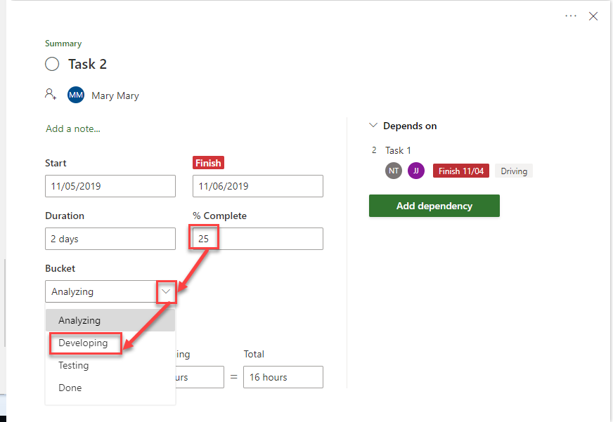Click the Finish date field
Screen dimensions: 613x422
click(258, 187)
